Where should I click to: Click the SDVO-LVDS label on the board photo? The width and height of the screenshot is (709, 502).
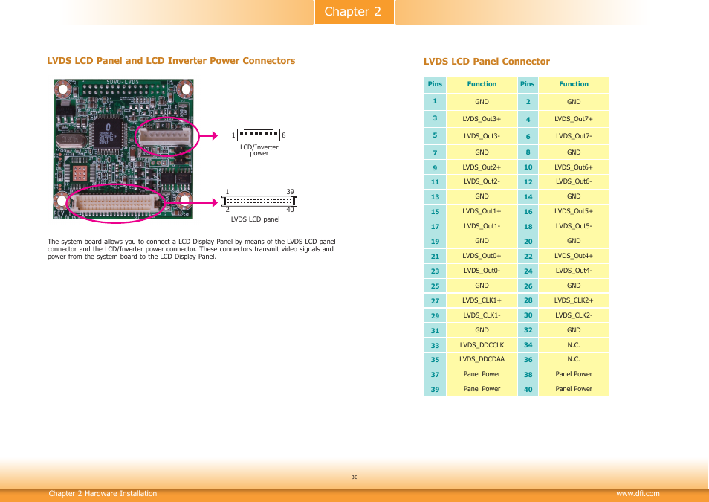(123, 82)
